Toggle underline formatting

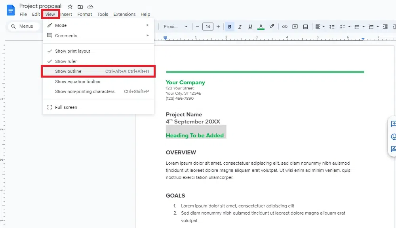click(x=250, y=27)
